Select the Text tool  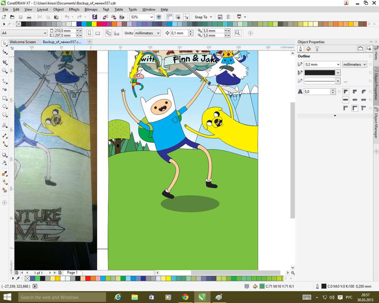[4, 125]
